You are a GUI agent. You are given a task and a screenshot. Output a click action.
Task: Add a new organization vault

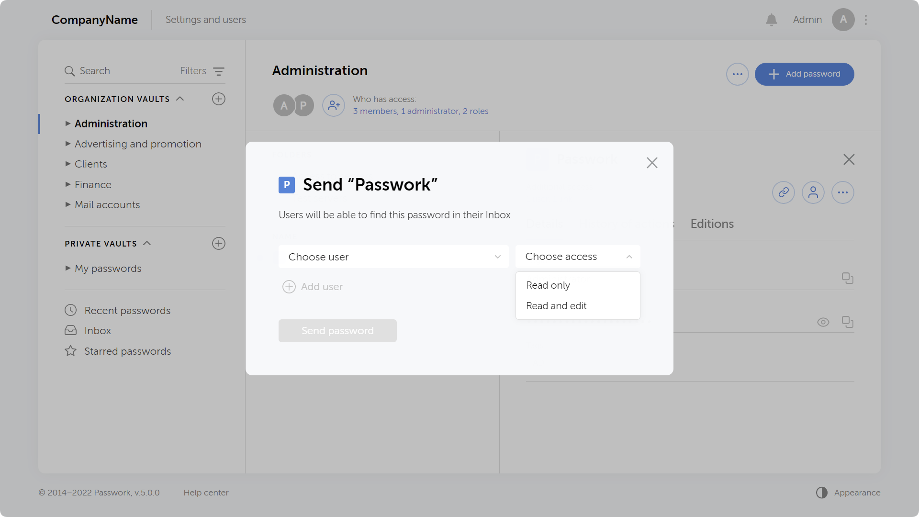pos(218,99)
